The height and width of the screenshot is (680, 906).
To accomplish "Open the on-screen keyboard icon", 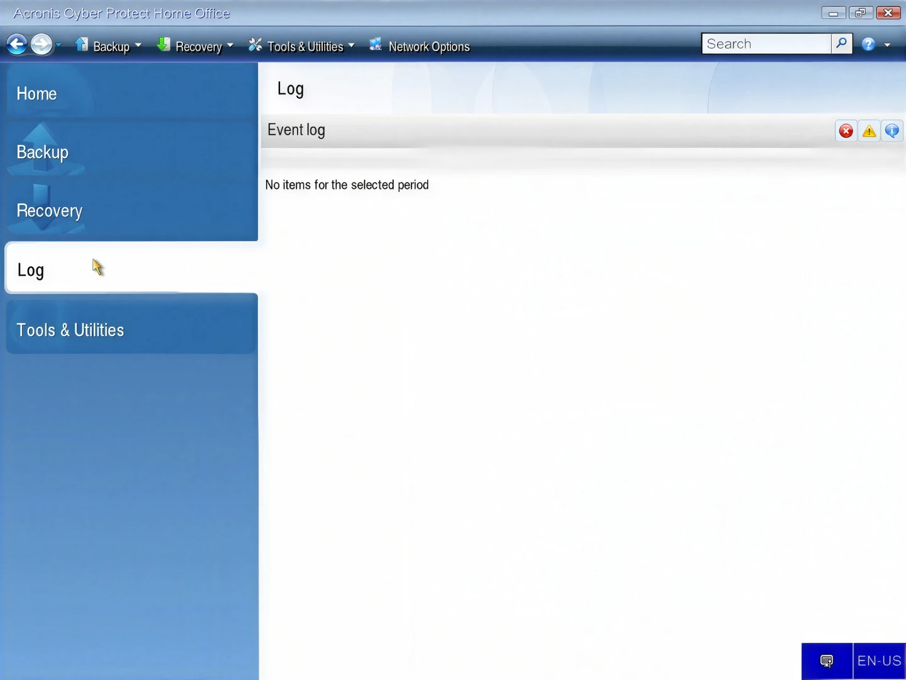I will [x=827, y=661].
